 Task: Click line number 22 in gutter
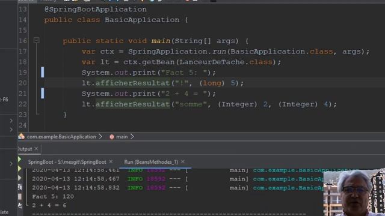23,104
